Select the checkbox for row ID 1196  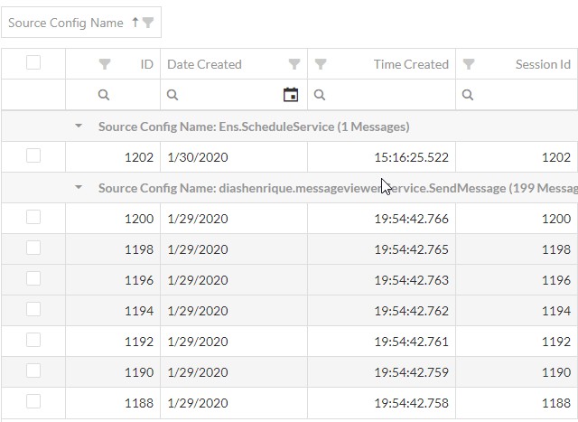click(33, 278)
